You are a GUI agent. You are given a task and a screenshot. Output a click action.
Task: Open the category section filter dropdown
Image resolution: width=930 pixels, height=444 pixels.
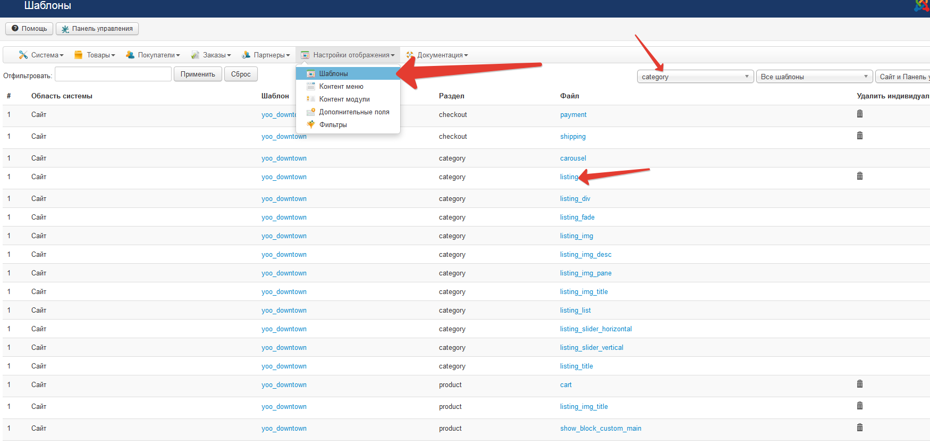(696, 77)
